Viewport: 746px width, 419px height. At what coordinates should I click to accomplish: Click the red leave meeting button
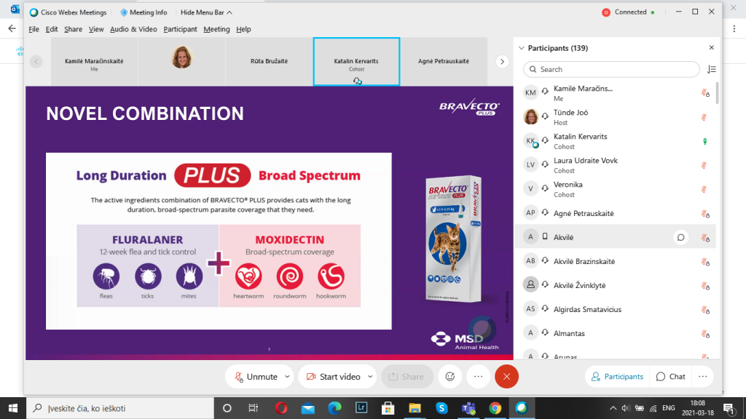pyautogui.click(x=506, y=376)
